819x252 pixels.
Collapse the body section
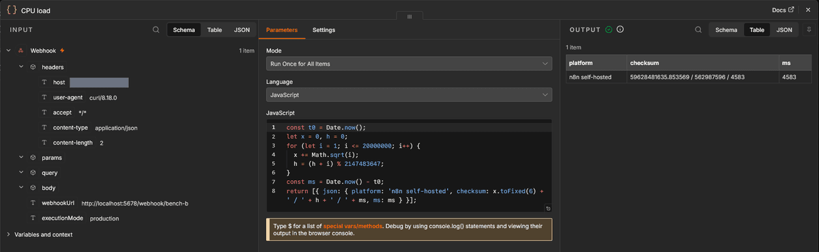21,188
